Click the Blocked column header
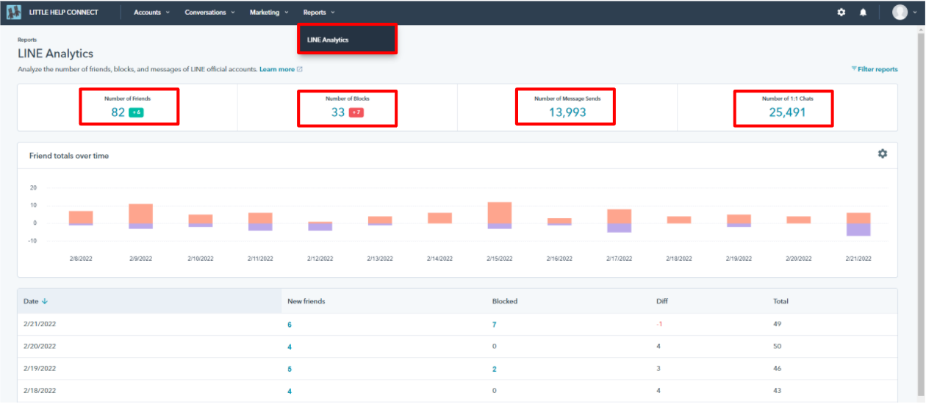The height and width of the screenshot is (404, 926). tap(505, 301)
